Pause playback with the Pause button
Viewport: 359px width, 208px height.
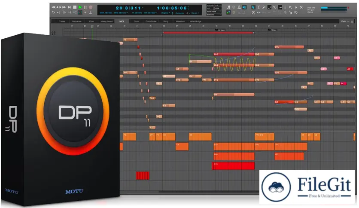[x=85, y=7]
